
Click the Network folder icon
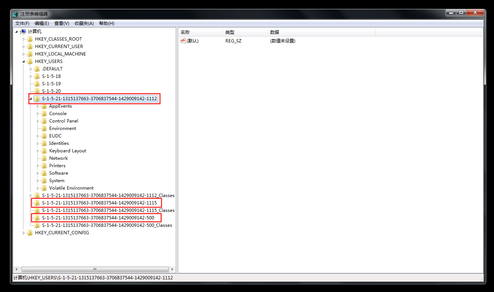point(44,158)
